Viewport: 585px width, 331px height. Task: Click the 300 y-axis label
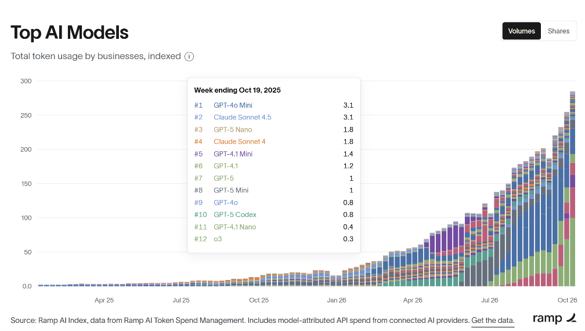pos(26,81)
